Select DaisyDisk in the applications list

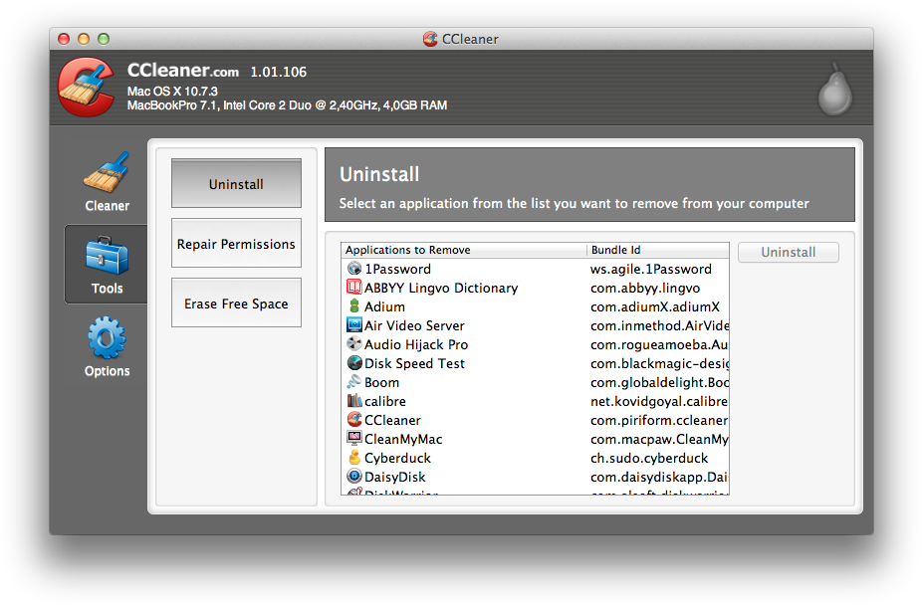pyautogui.click(x=395, y=477)
